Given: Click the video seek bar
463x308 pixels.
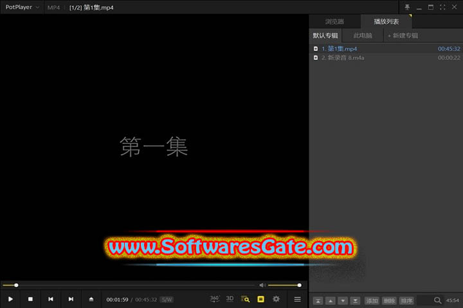Looking at the screenshot, I should [x=129, y=285].
